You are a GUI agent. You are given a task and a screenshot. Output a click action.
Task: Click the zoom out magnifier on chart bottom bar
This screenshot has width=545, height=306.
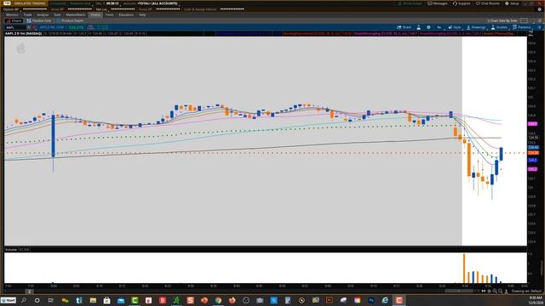tap(500, 291)
